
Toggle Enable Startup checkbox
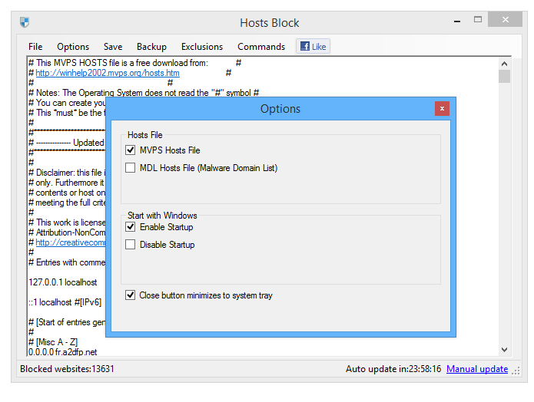(130, 227)
